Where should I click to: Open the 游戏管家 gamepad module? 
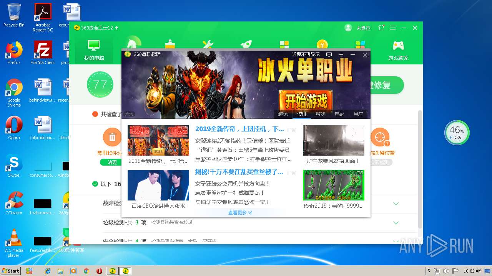[398, 50]
